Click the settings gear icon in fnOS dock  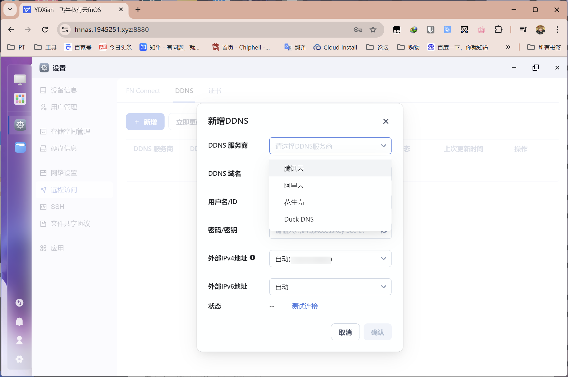click(20, 125)
